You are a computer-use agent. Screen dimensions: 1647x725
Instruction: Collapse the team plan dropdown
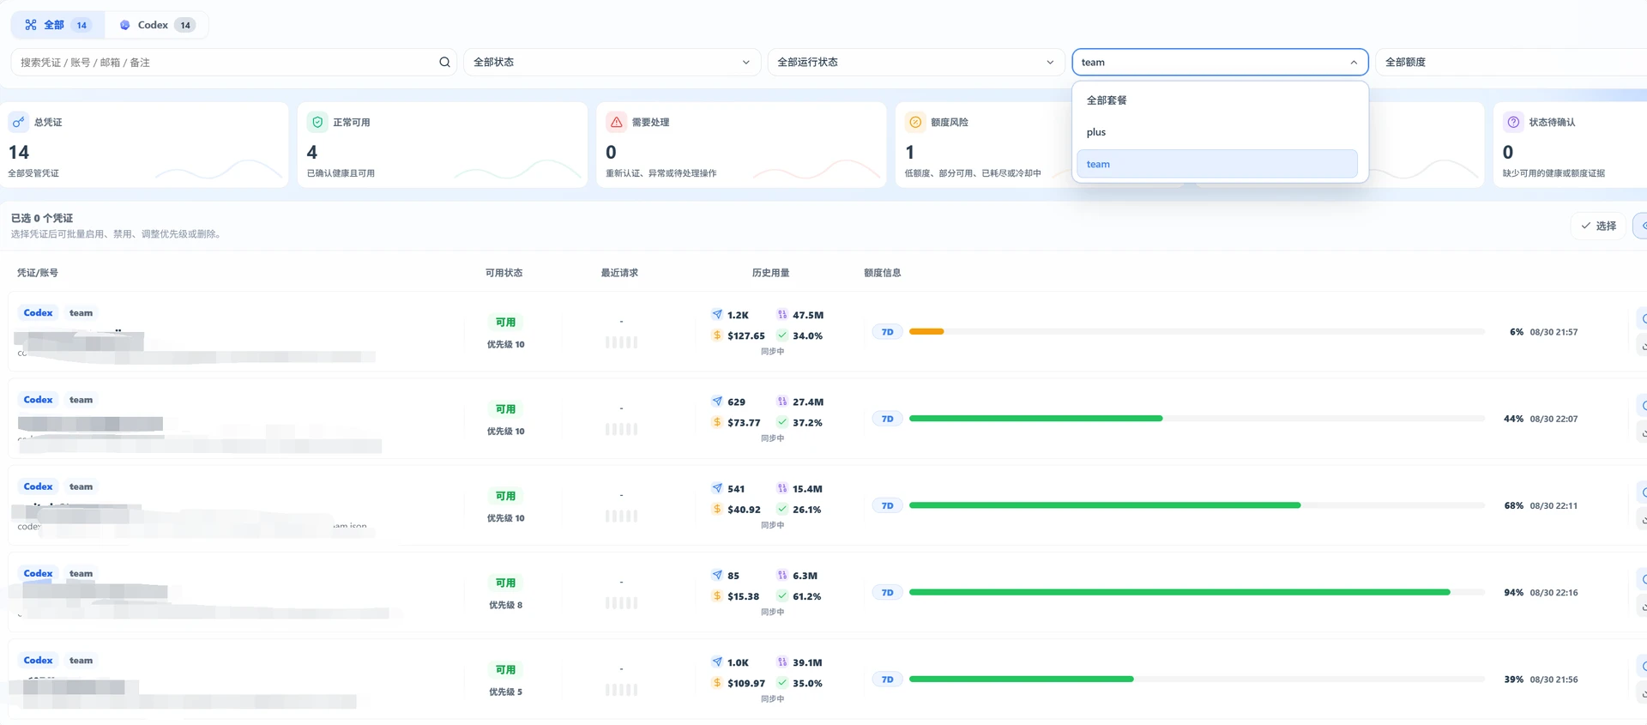1220,62
